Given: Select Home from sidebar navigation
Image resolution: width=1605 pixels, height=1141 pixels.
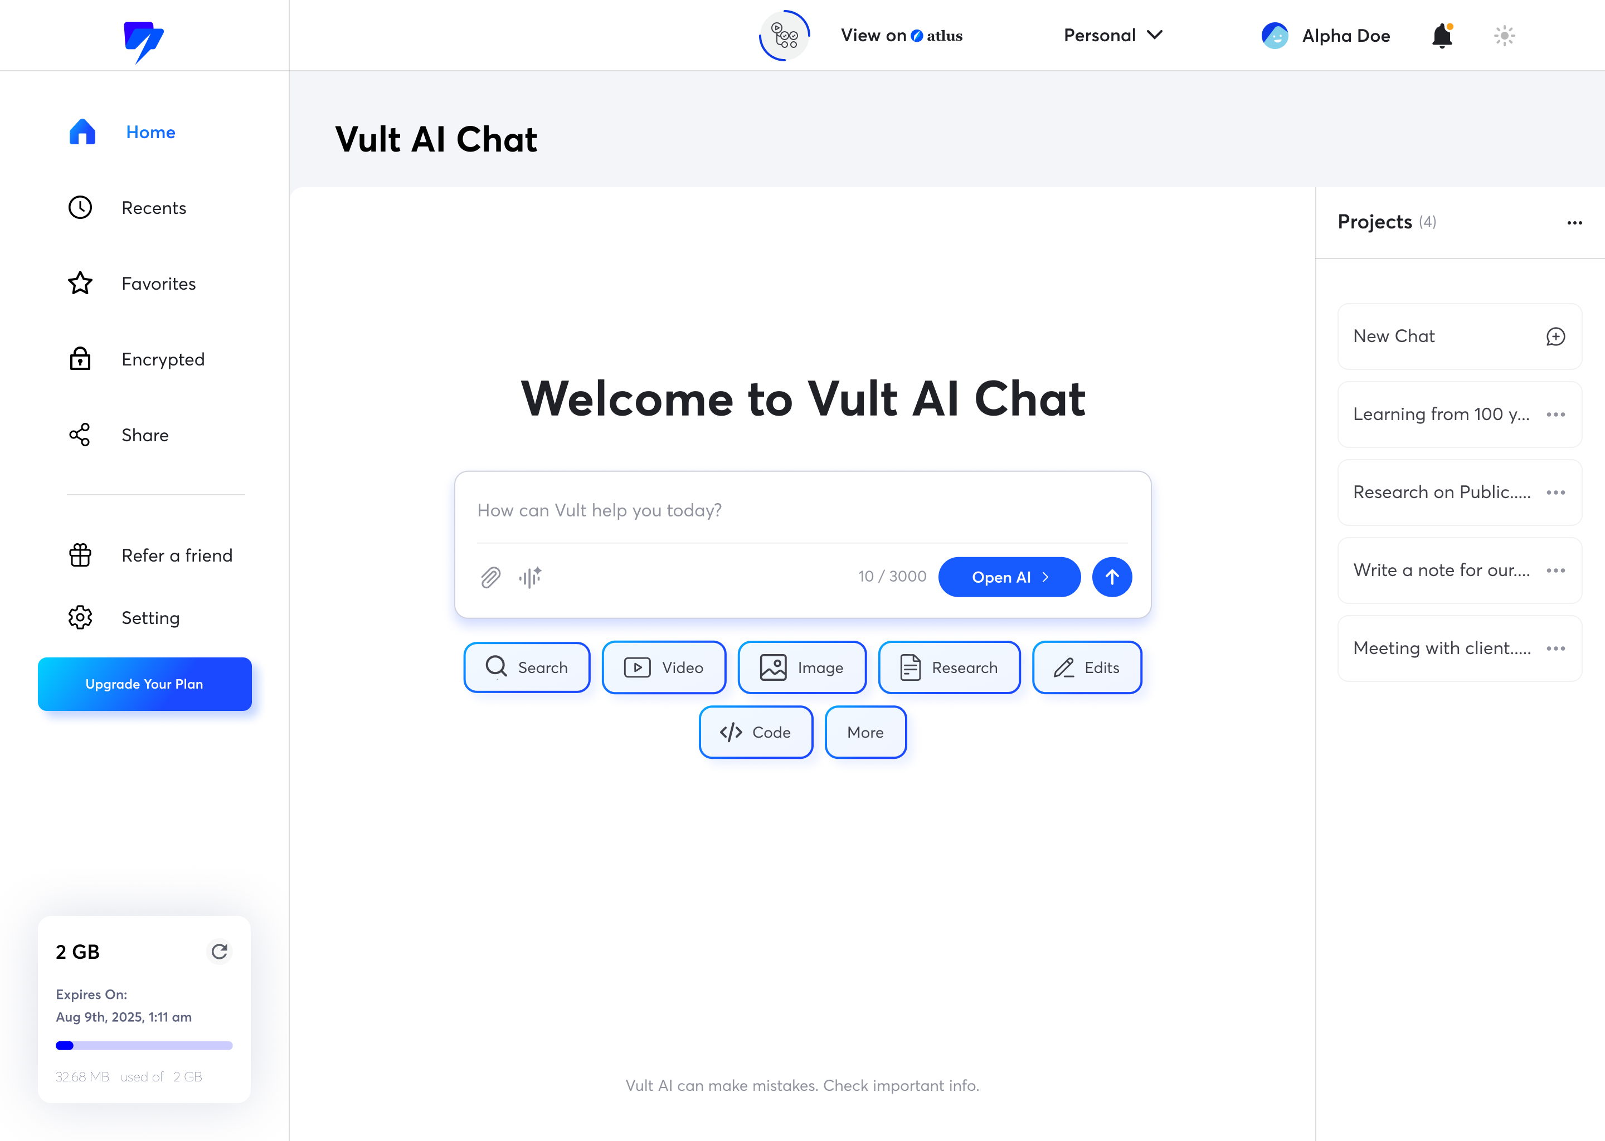Looking at the screenshot, I should (x=149, y=132).
